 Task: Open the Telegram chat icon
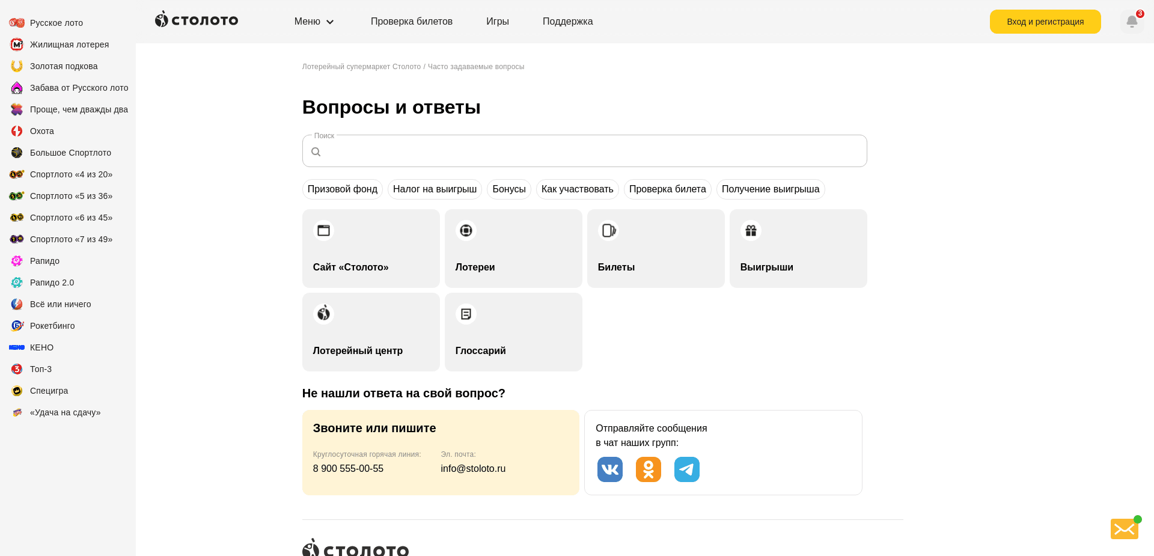pos(686,469)
